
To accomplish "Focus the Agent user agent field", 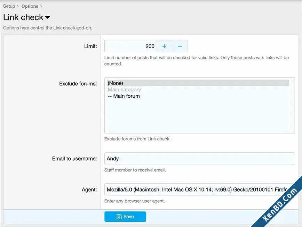I will click(200, 189).
